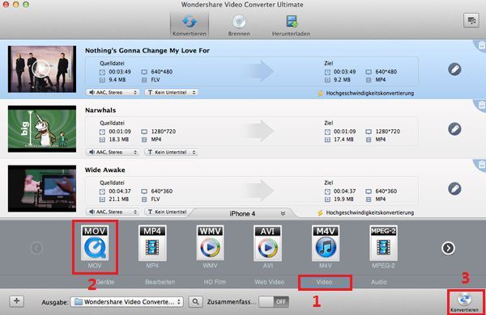This screenshot has height=315, width=486.
Task: Add files with the plus button
Action: click(17, 300)
